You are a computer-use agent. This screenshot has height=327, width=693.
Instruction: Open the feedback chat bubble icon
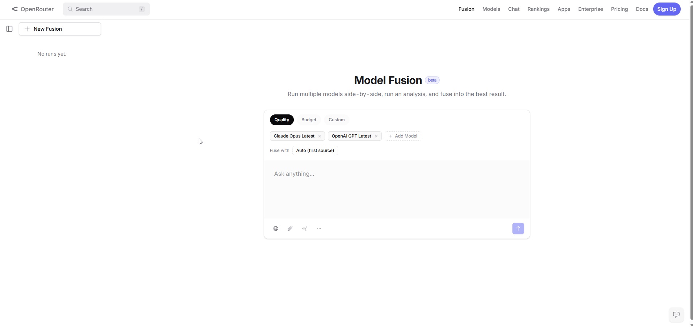tap(676, 315)
